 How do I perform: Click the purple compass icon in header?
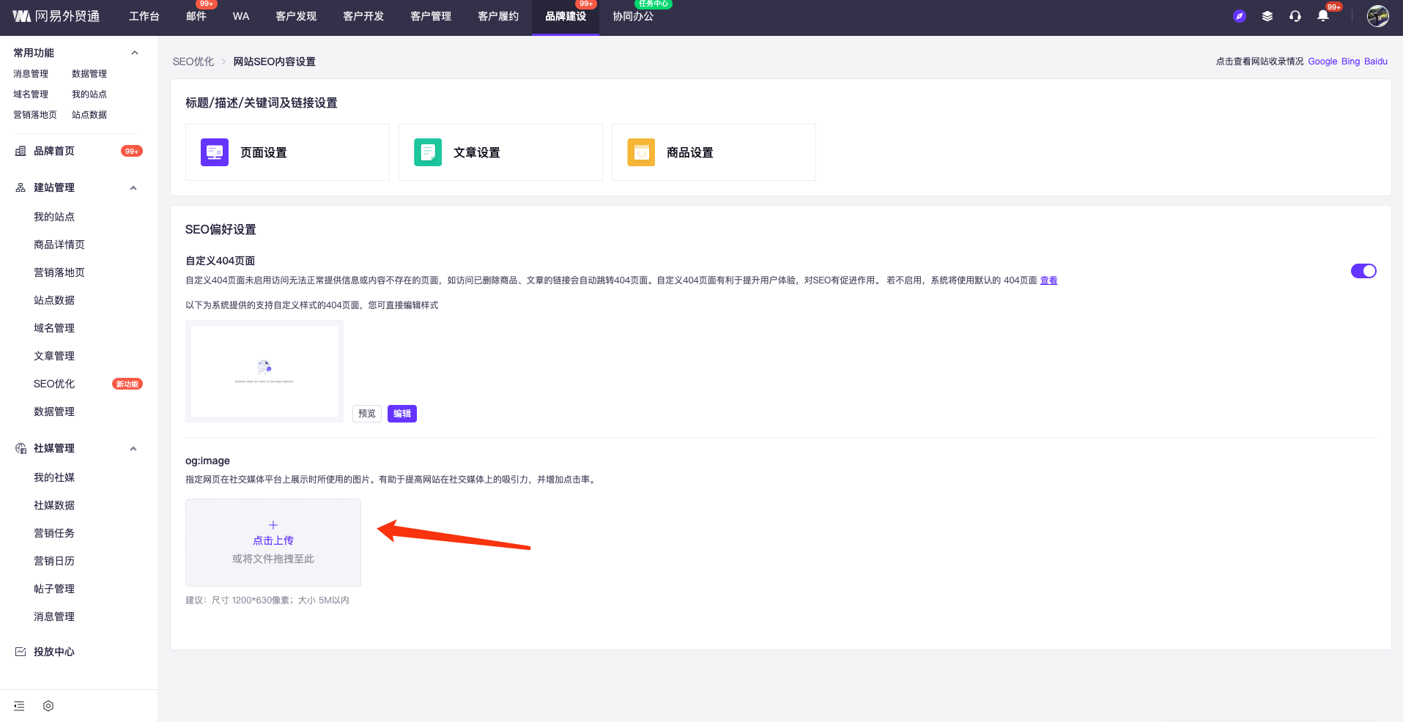tap(1239, 16)
